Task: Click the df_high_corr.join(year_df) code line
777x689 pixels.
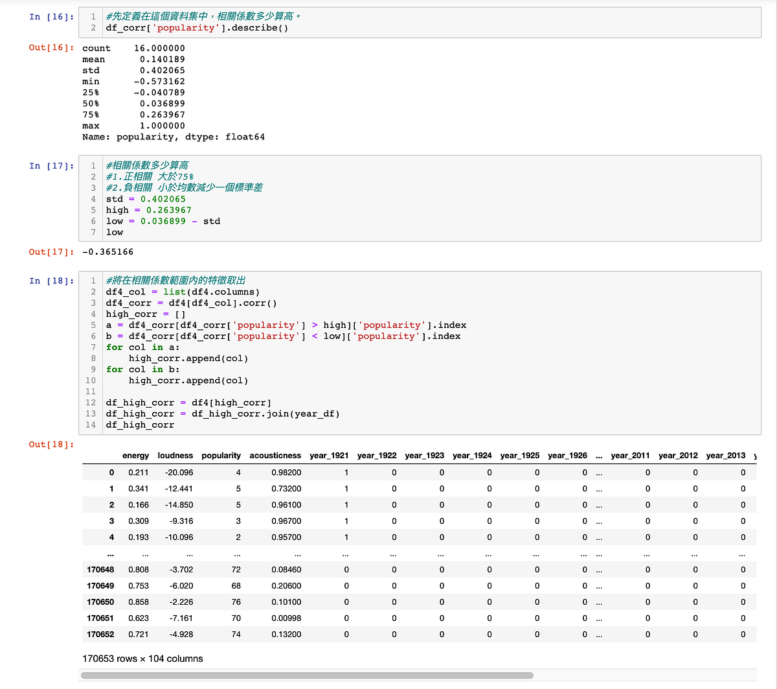Action: [x=223, y=414]
